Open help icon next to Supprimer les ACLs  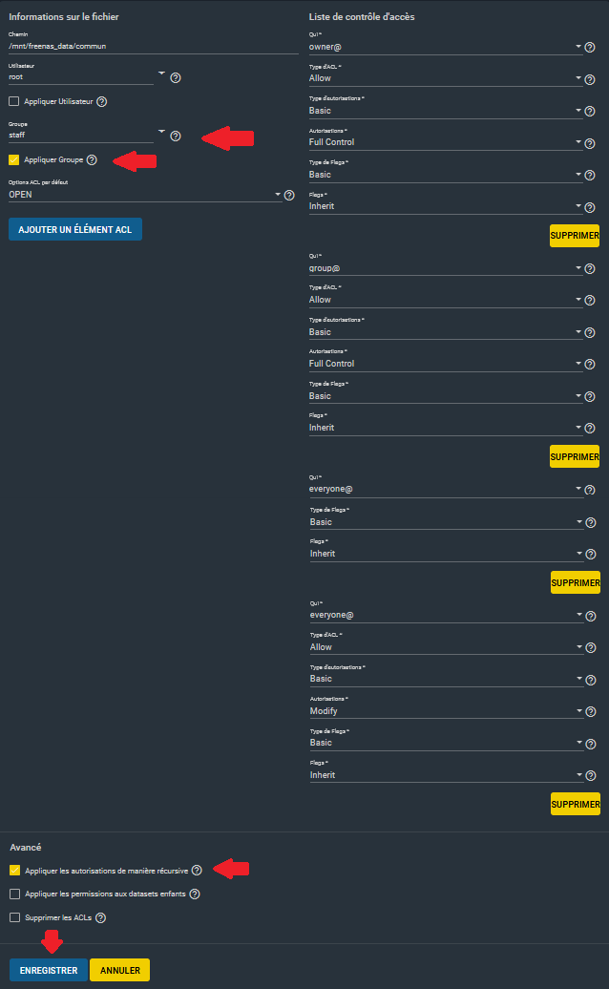click(x=100, y=918)
